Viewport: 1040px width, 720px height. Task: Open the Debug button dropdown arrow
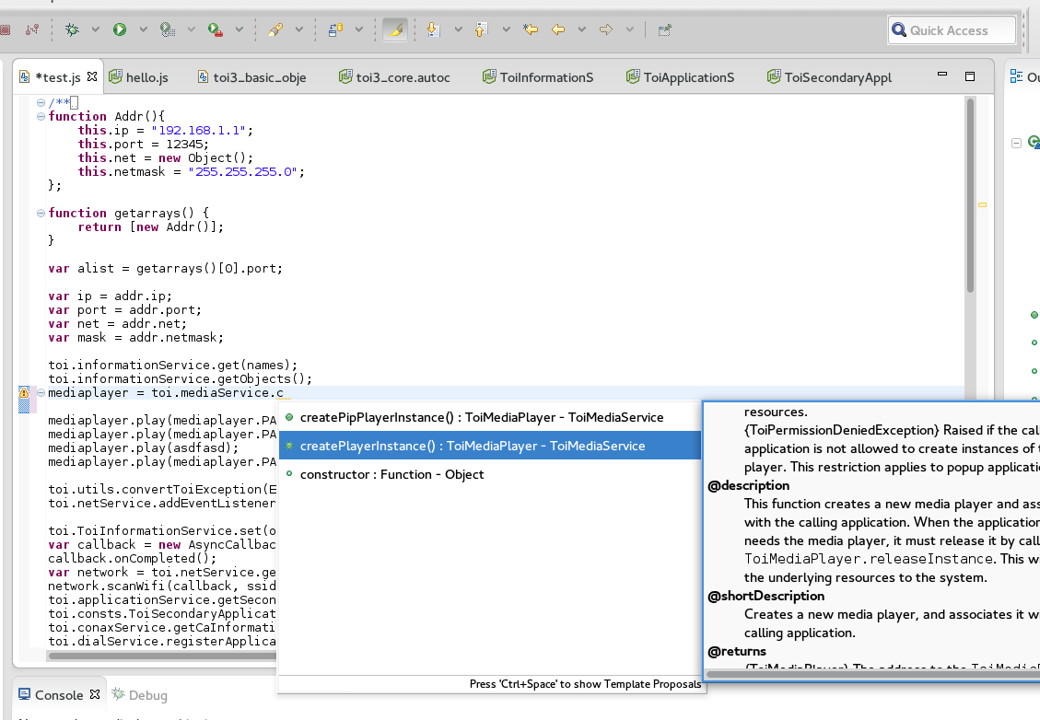tap(96, 29)
